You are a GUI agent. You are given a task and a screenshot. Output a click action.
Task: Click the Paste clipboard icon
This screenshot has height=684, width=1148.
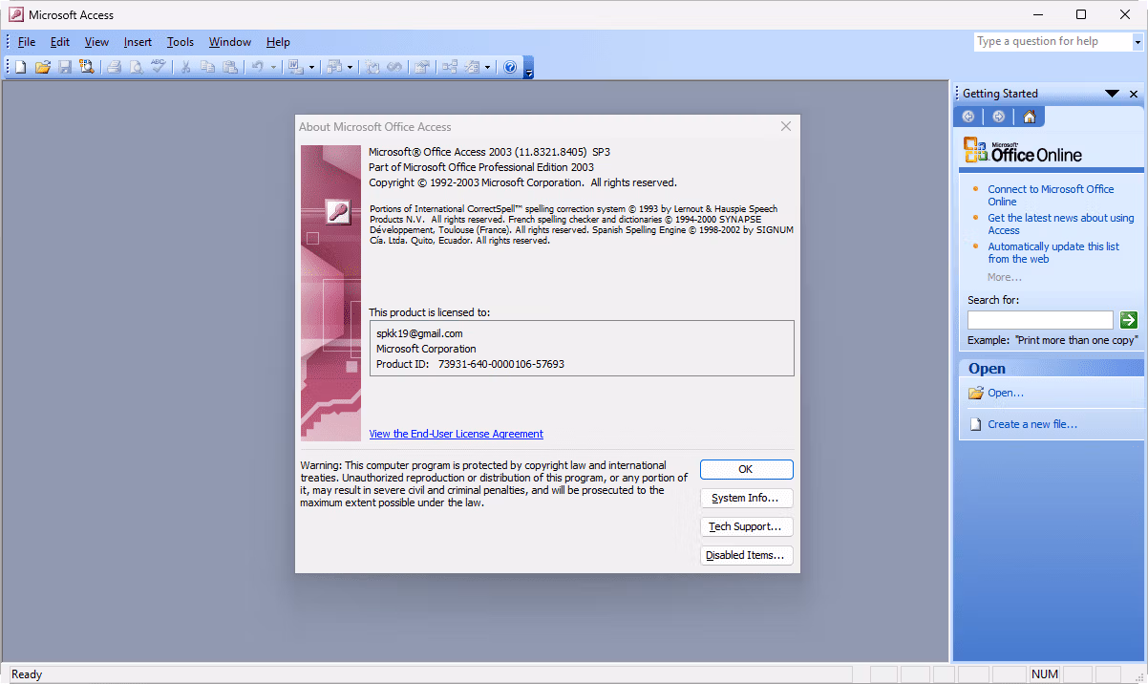click(230, 67)
